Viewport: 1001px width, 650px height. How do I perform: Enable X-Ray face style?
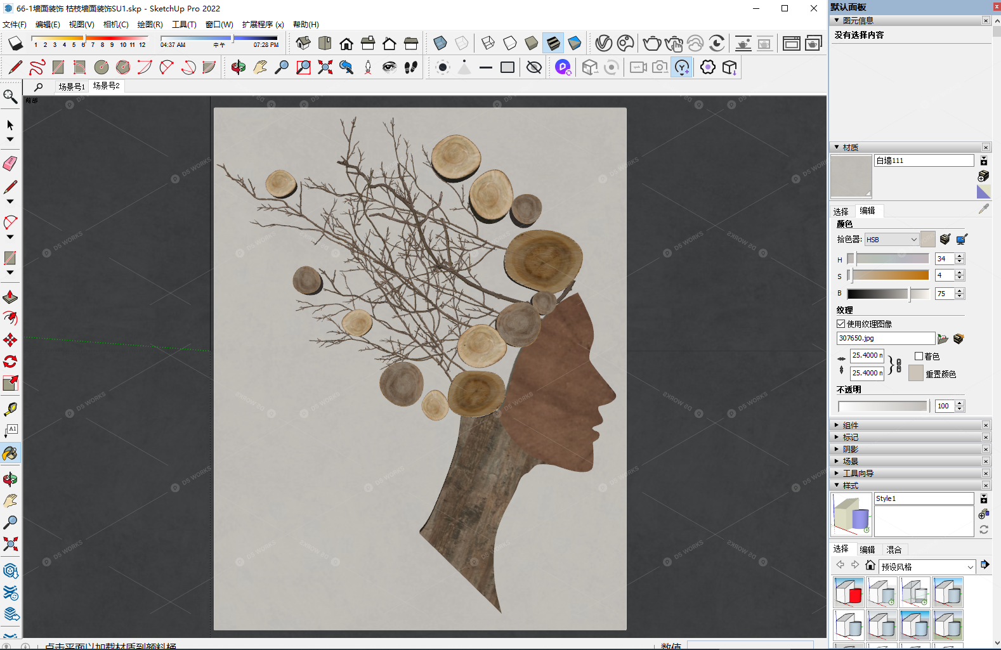(440, 43)
